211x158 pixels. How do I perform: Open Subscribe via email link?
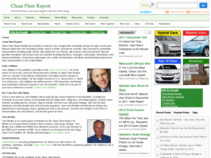point(200,12)
